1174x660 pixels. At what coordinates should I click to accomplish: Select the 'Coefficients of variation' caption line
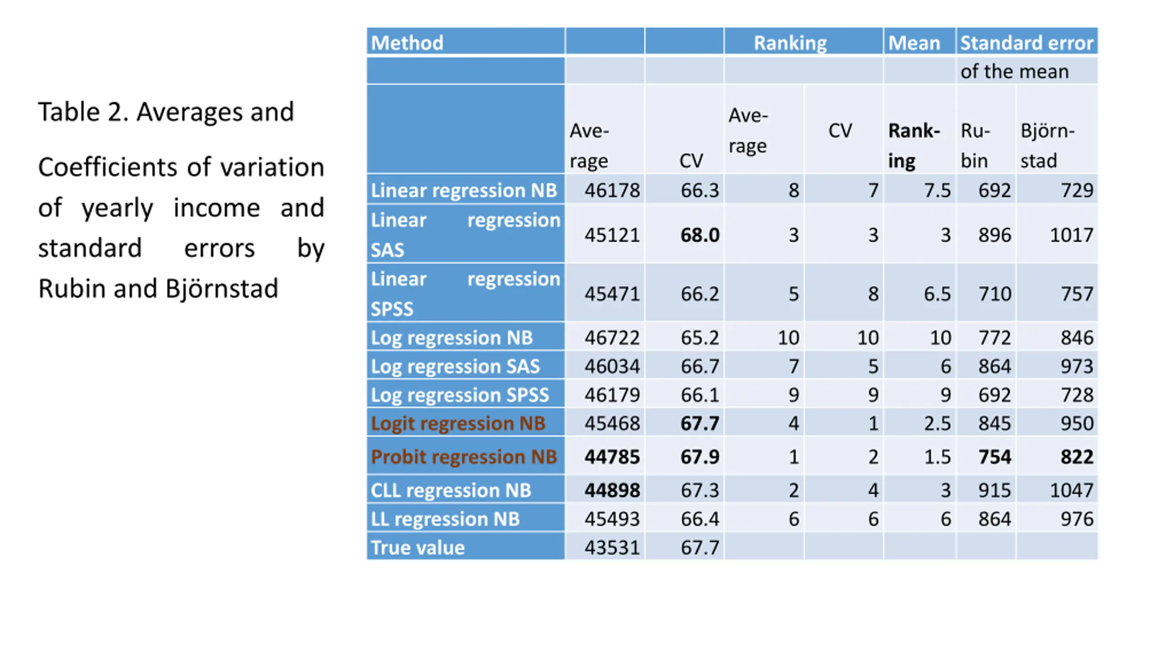[x=181, y=167]
